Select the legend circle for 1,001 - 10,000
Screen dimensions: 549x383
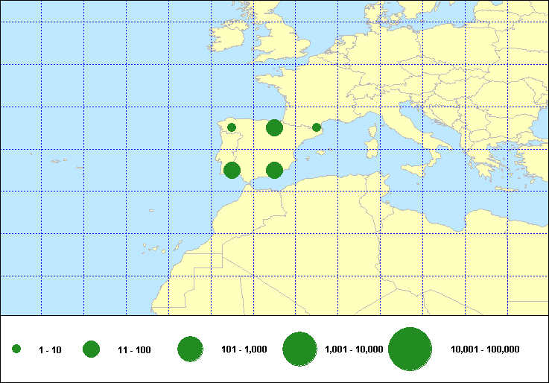pyautogui.click(x=301, y=349)
